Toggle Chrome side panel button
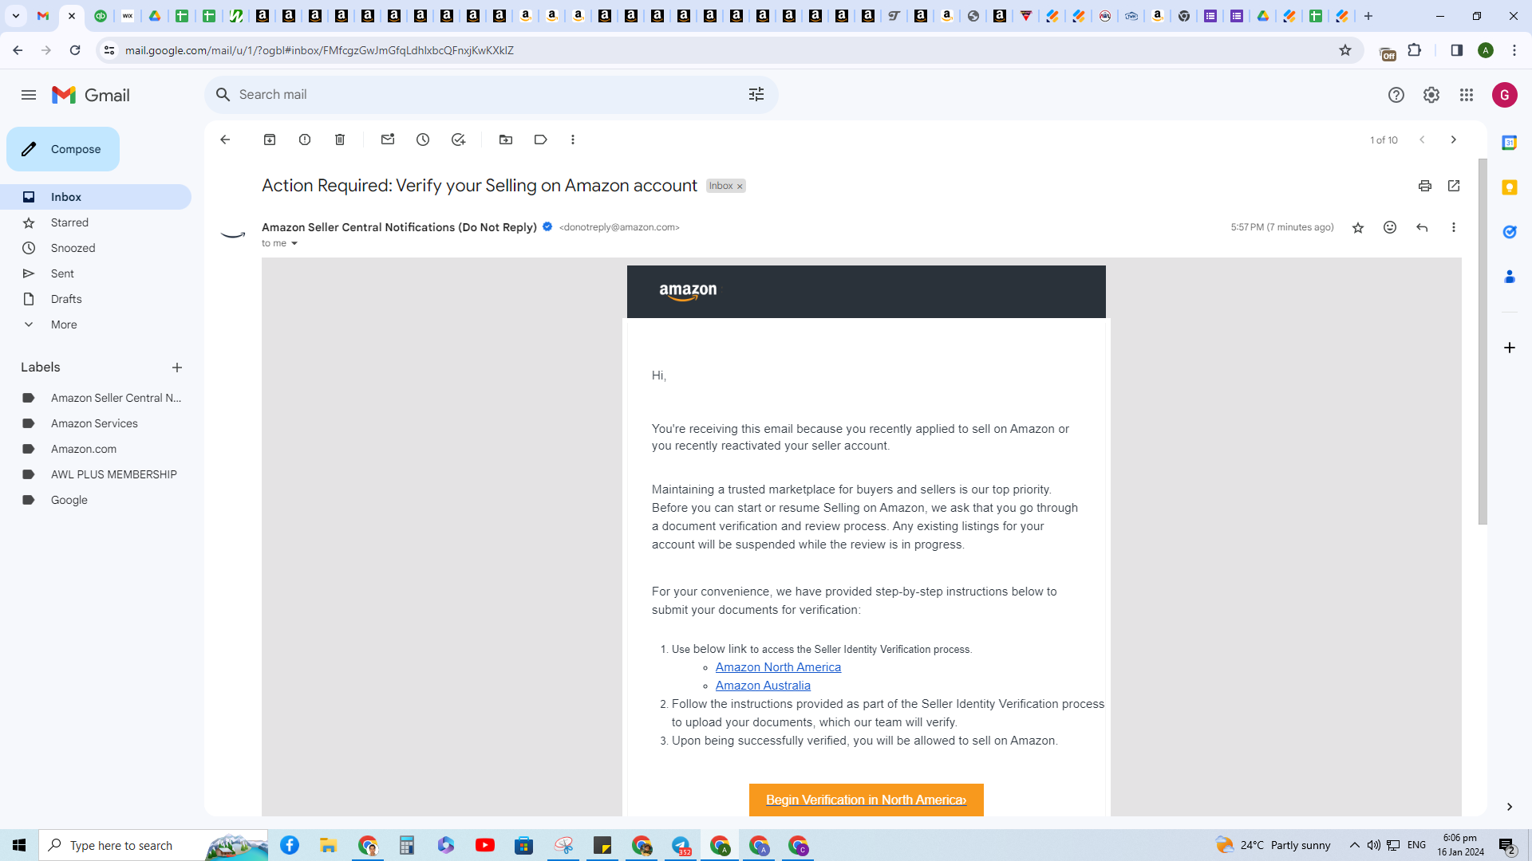 [1456, 50]
